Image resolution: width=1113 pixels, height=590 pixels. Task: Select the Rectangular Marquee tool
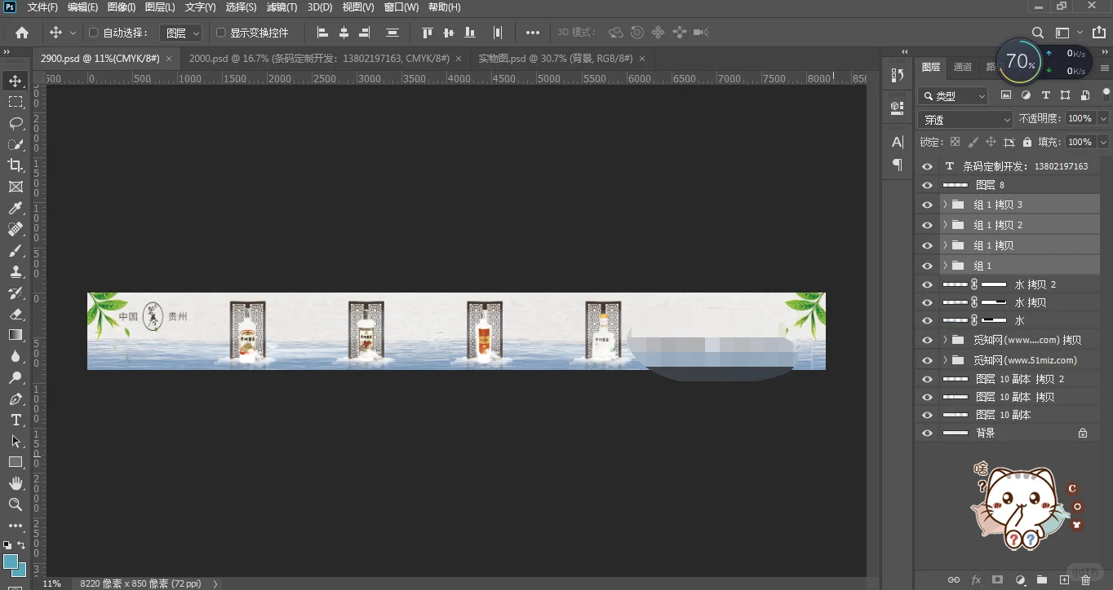(16, 102)
